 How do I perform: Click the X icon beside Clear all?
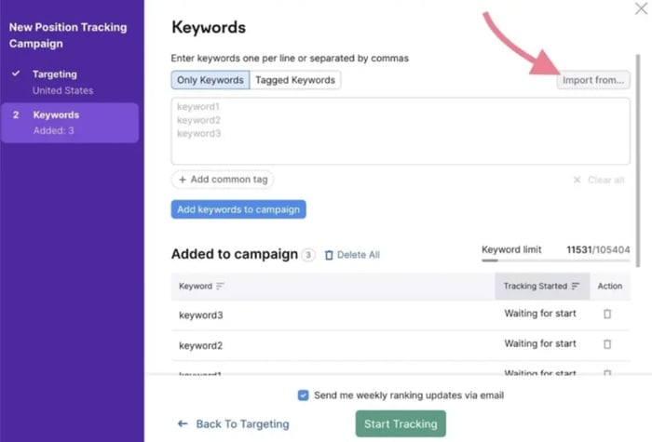tap(577, 180)
